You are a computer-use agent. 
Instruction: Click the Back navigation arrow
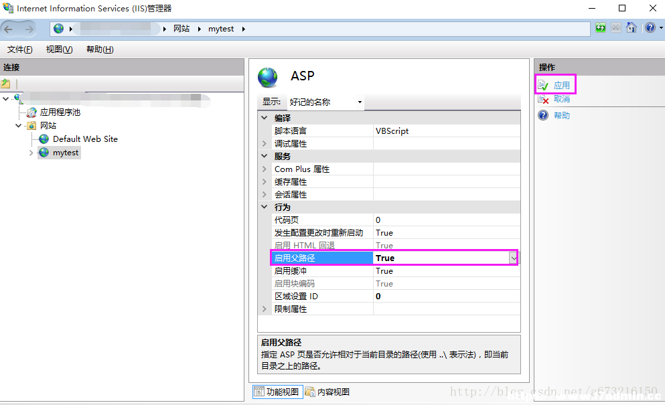[9, 29]
